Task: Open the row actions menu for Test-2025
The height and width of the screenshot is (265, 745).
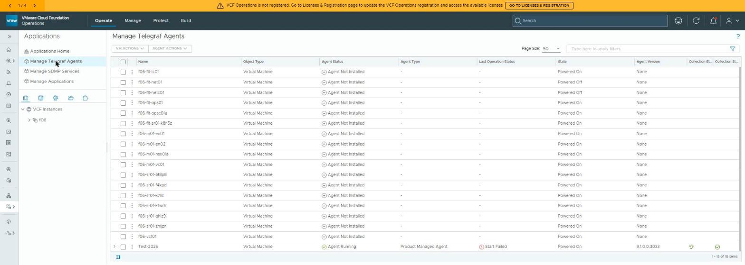Action: [x=132, y=247]
